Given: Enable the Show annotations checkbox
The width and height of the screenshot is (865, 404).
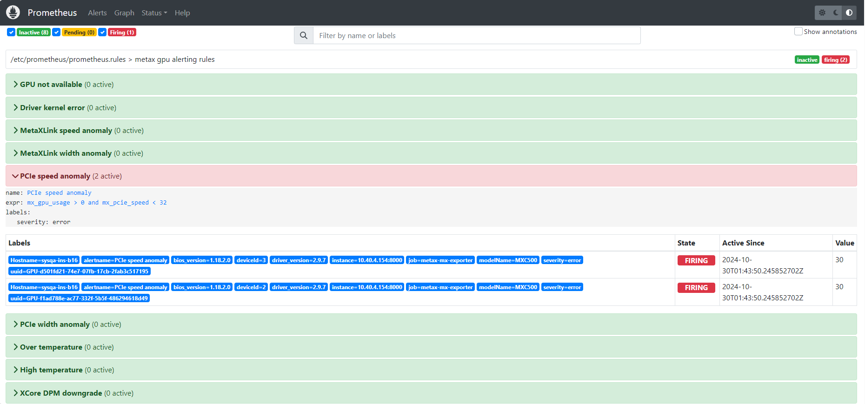Looking at the screenshot, I should (x=798, y=32).
